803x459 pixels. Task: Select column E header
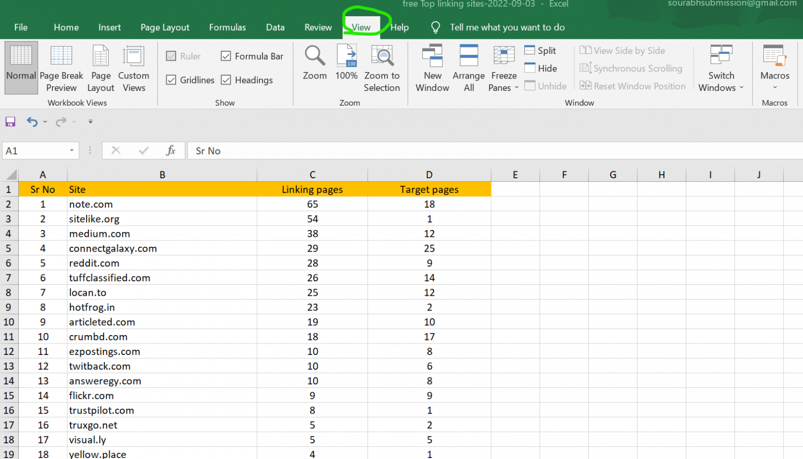pyautogui.click(x=515, y=175)
